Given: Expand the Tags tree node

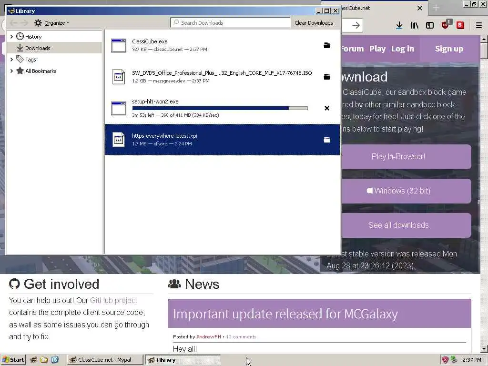Looking at the screenshot, I should click(11, 59).
